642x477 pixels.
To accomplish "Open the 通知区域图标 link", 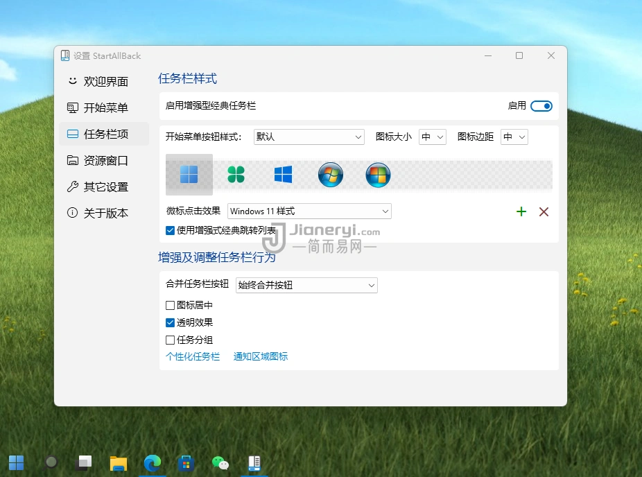I will coord(261,356).
